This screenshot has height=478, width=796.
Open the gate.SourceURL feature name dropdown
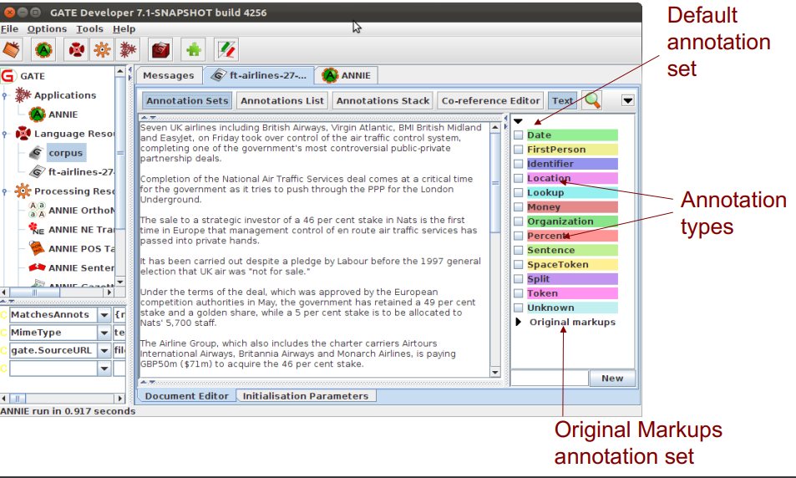click(x=104, y=350)
